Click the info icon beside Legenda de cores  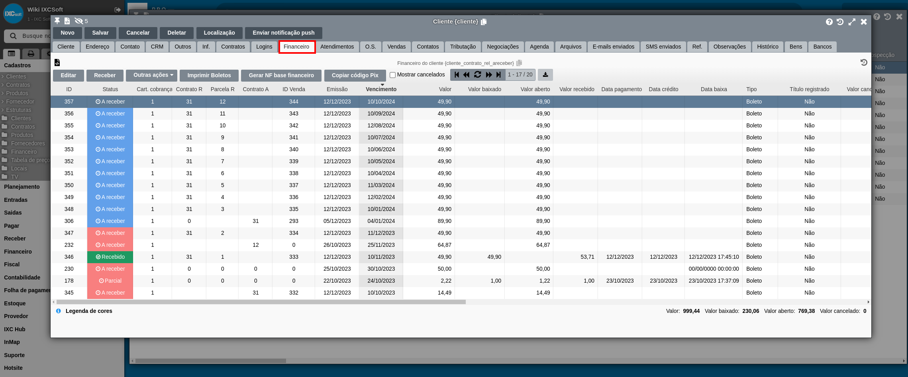coord(59,311)
